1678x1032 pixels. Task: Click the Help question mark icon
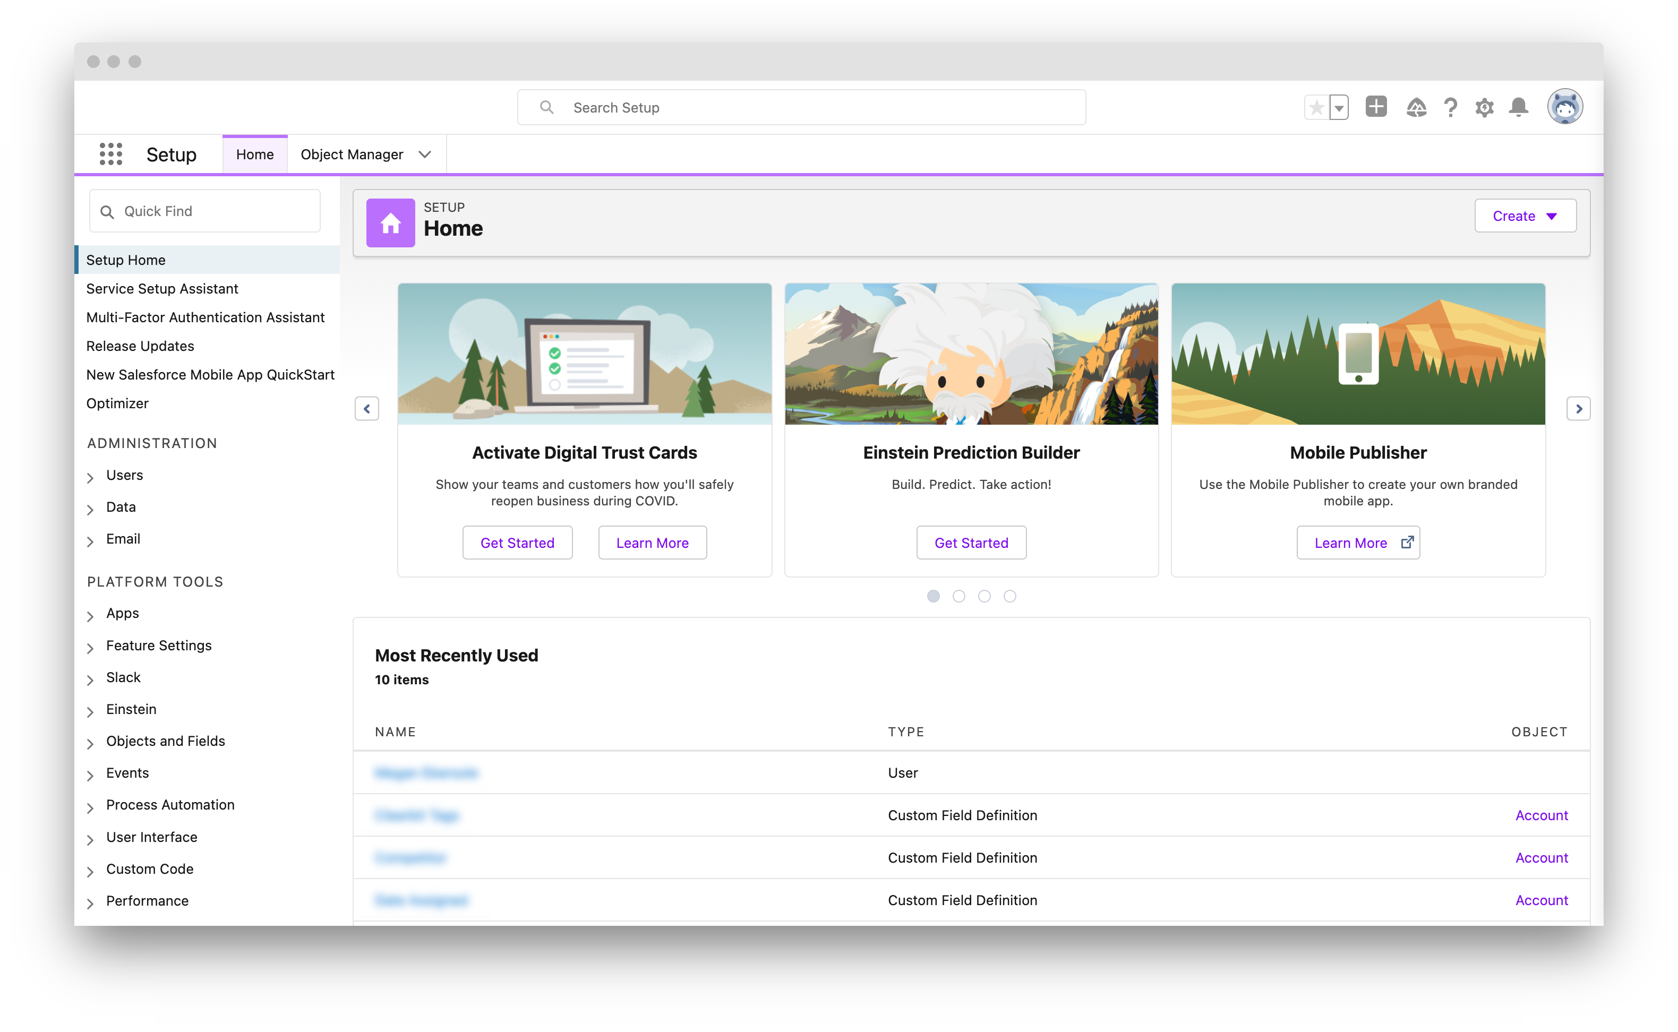click(x=1450, y=108)
